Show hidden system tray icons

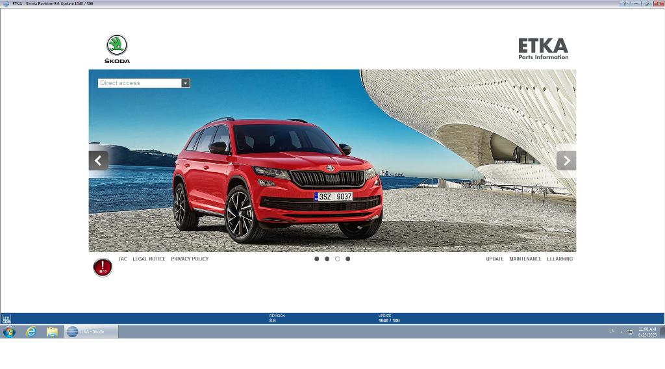click(x=621, y=331)
